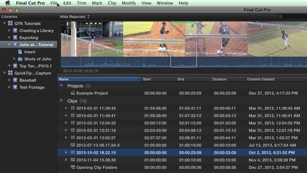Screen dimensions: 307x173
Task: Click the search magnifier icon
Action: pyautogui.click(x=281, y=17)
